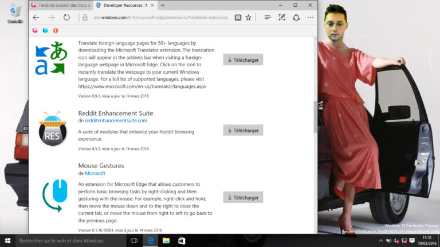Open Reading view book icon
Viewport: 440px width, 247px height.
click(x=238, y=18)
